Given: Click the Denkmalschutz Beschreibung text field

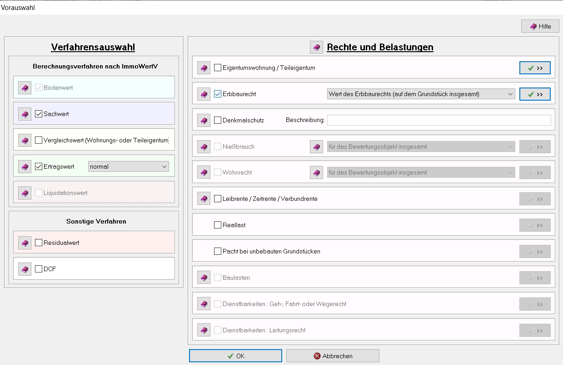Looking at the screenshot, I should pyautogui.click(x=439, y=121).
